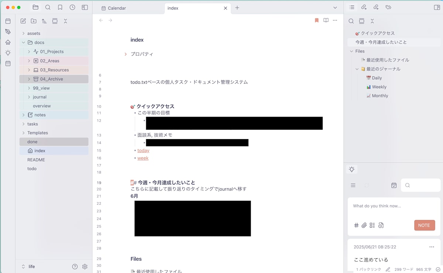The height and width of the screenshot is (273, 443).
Task: Open the search panel magnifier icon
Action: tap(48, 7)
